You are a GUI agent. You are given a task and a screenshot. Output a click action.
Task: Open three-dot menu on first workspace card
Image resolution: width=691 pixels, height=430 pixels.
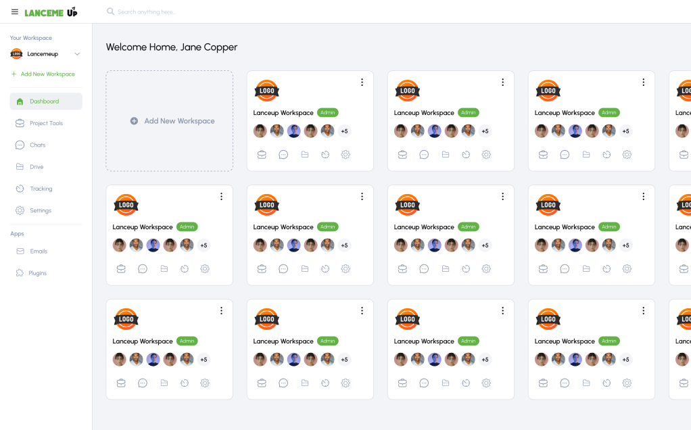[x=362, y=82]
